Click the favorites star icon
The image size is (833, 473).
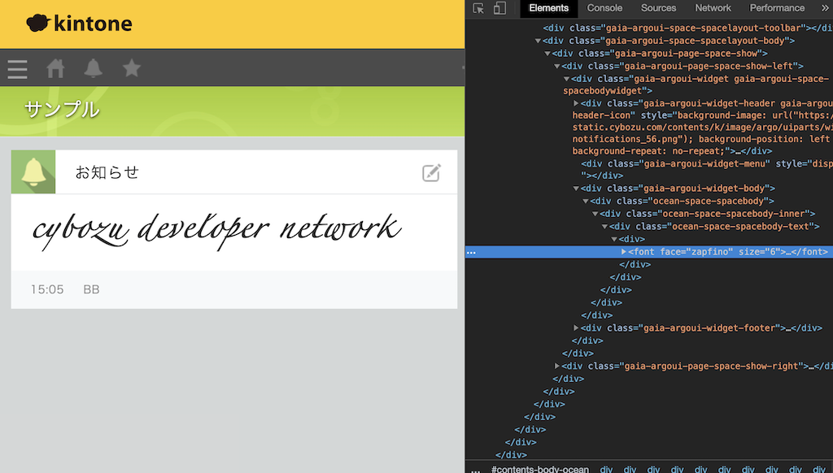coord(132,69)
